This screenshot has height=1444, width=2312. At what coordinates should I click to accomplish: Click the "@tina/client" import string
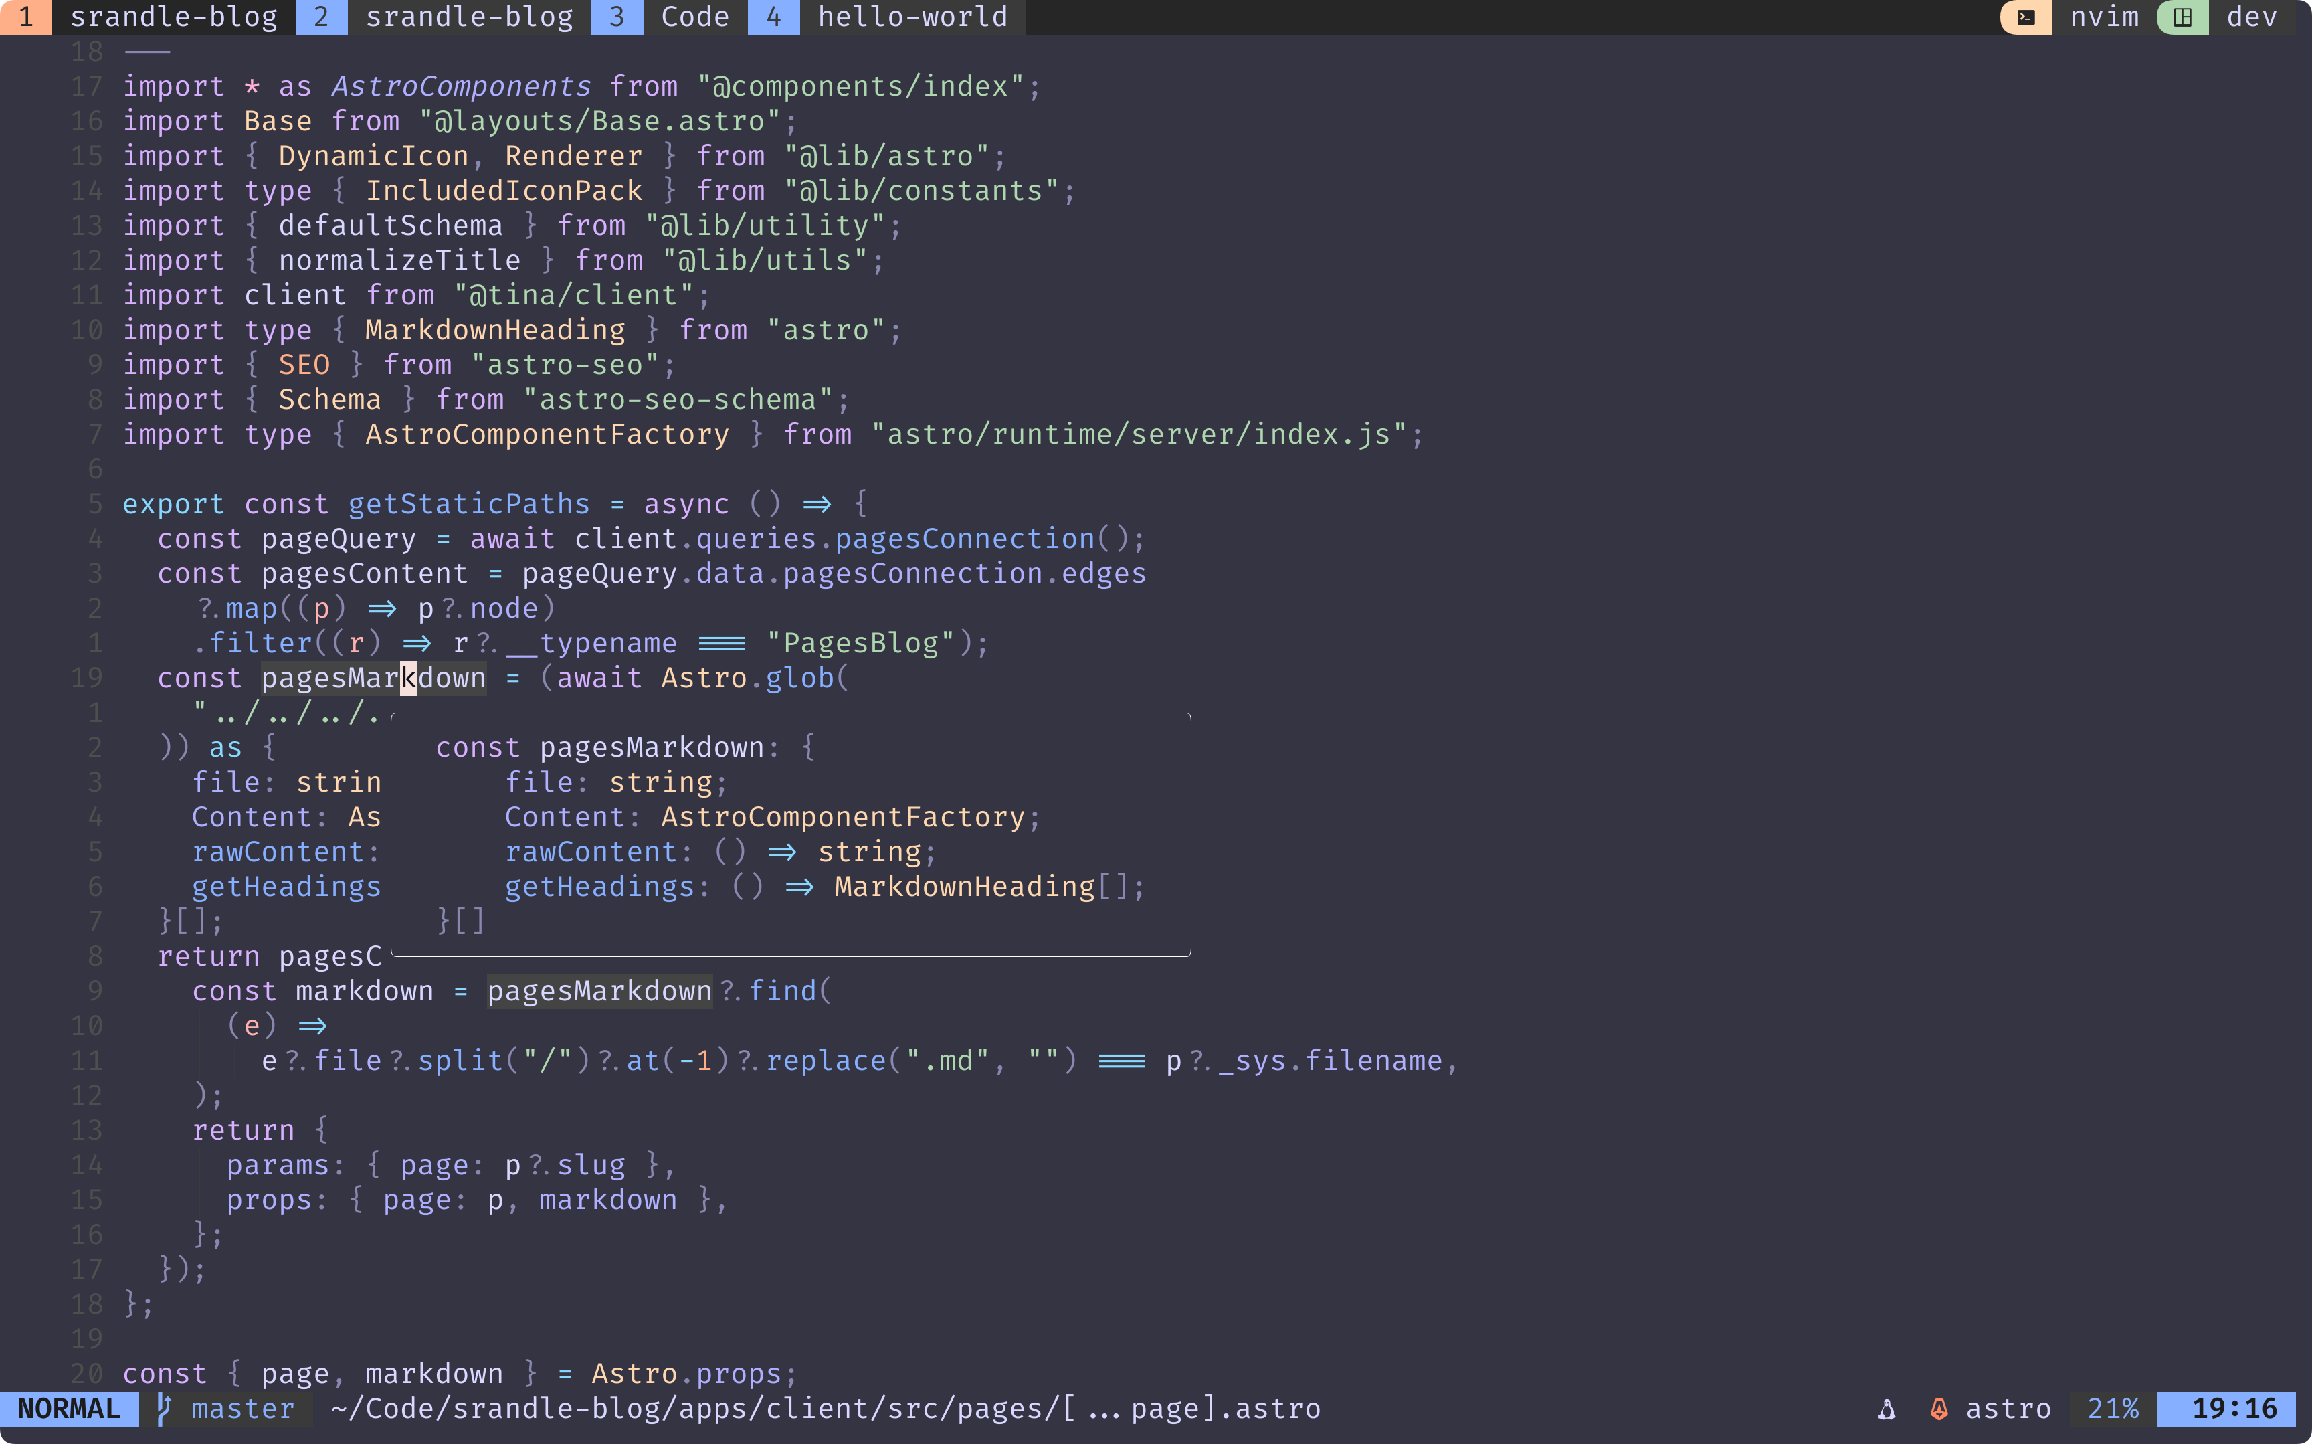click(574, 295)
